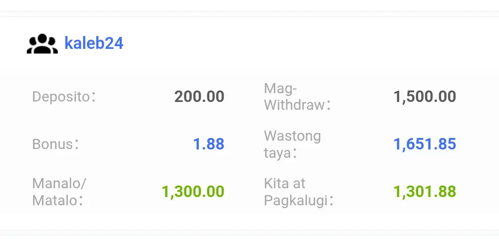The width and height of the screenshot is (499, 239).
Task: Click the Mag- text above Withdraw
Action: coord(280,88)
